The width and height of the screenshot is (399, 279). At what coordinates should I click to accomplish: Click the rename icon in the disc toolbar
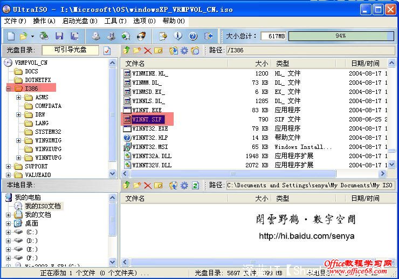(159, 50)
